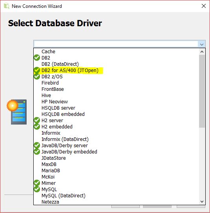
Task: Click green checkmark beside Mimer
Action: [37, 183]
